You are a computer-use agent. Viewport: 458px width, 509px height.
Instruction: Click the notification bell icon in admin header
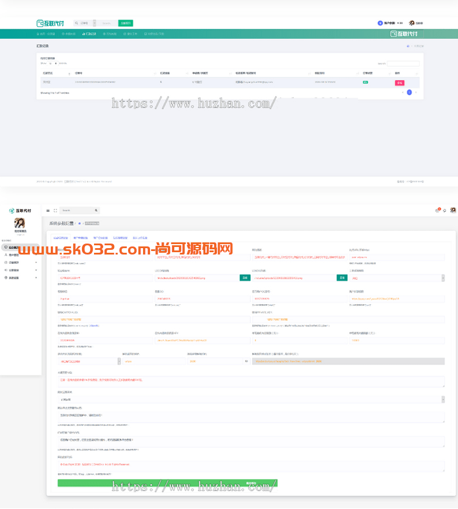click(444, 211)
